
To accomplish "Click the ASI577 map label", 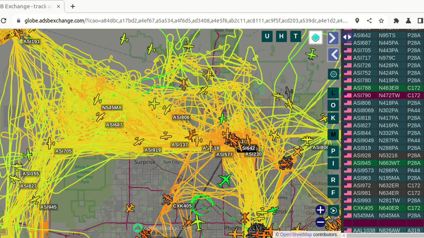I will (x=225, y=154).
